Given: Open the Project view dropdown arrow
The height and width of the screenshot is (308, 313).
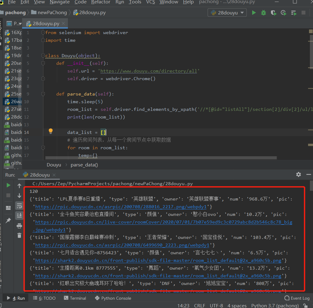Looking at the screenshot, I should point(20,24).
